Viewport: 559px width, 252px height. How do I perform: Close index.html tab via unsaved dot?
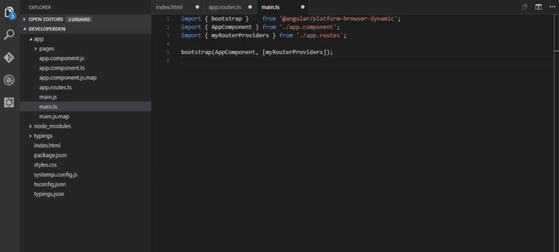point(197,7)
